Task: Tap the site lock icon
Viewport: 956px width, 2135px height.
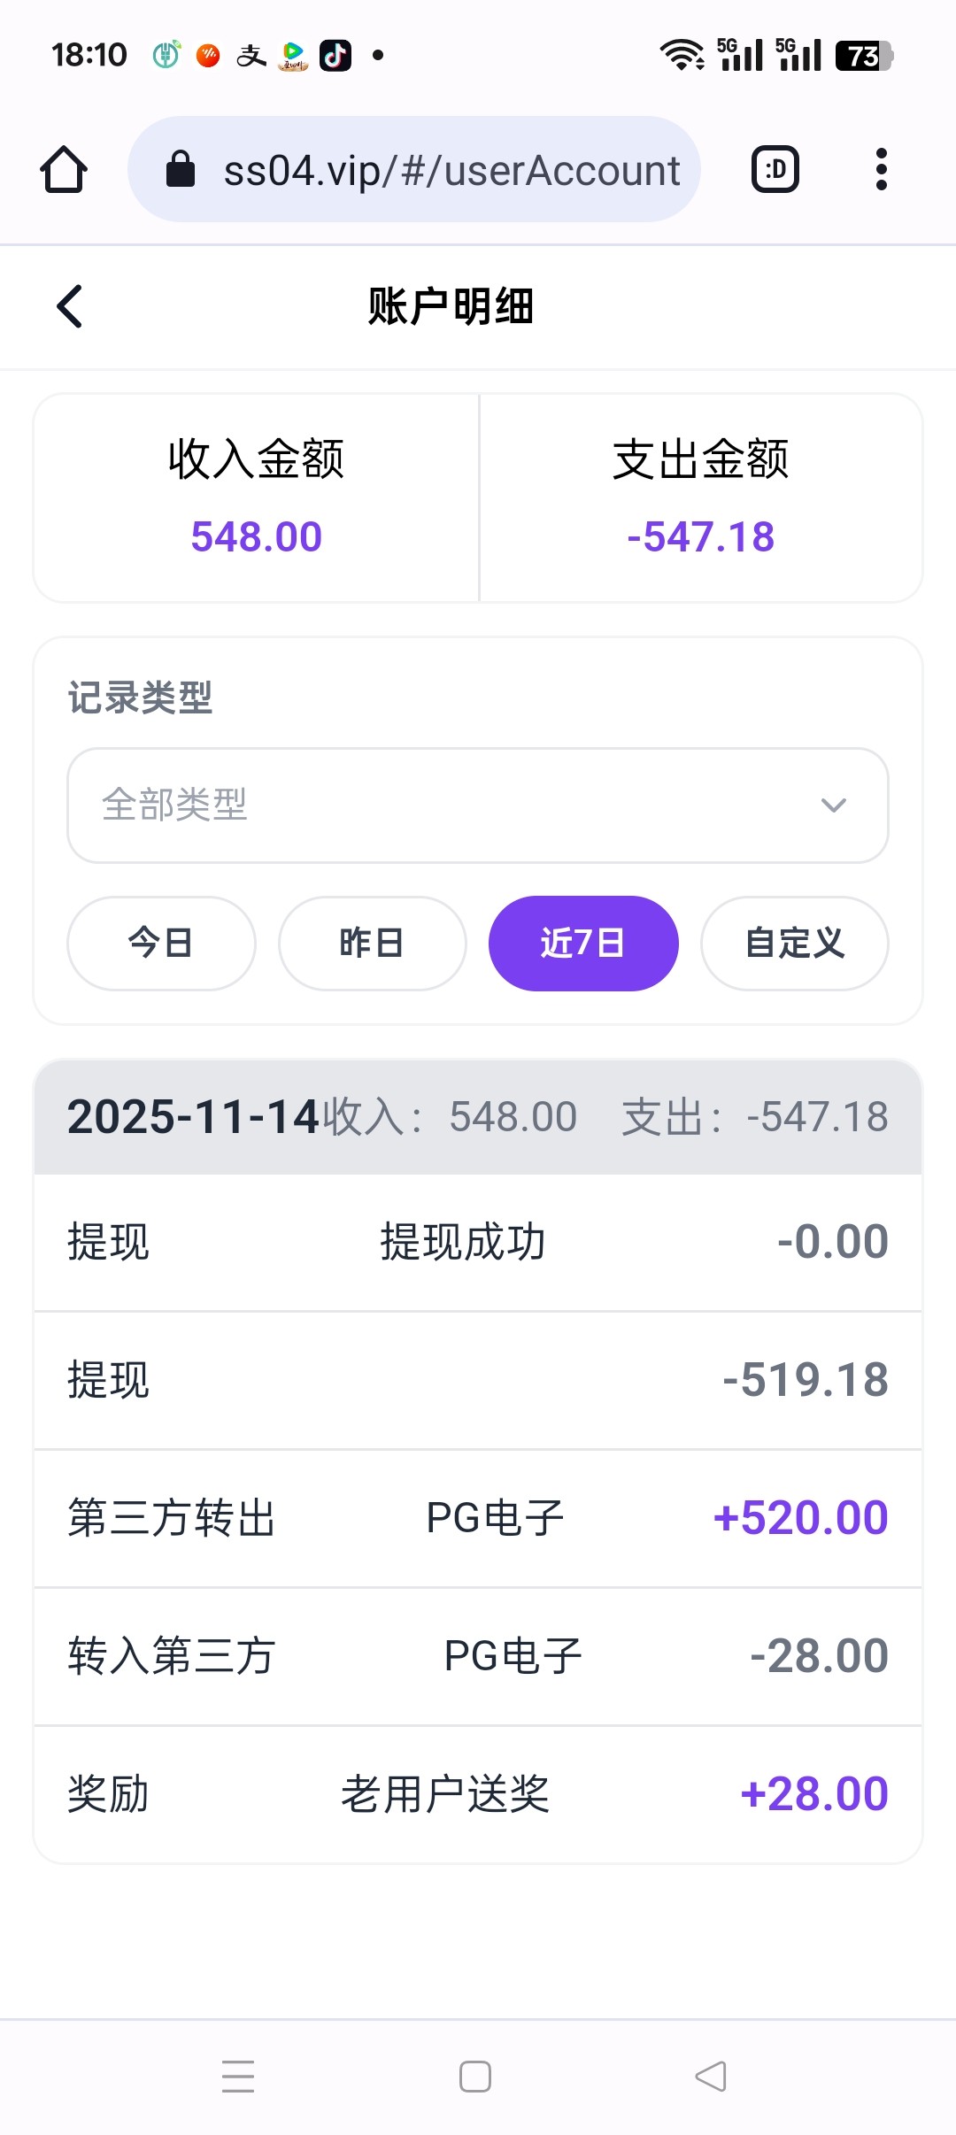Action: (x=181, y=169)
